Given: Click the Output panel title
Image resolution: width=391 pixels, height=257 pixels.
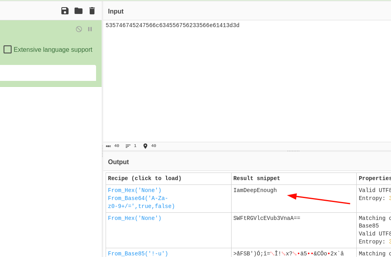Looking at the screenshot, I should tap(118, 162).
